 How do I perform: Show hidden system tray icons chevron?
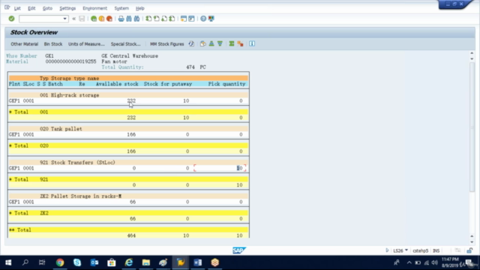click(x=409, y=262)
